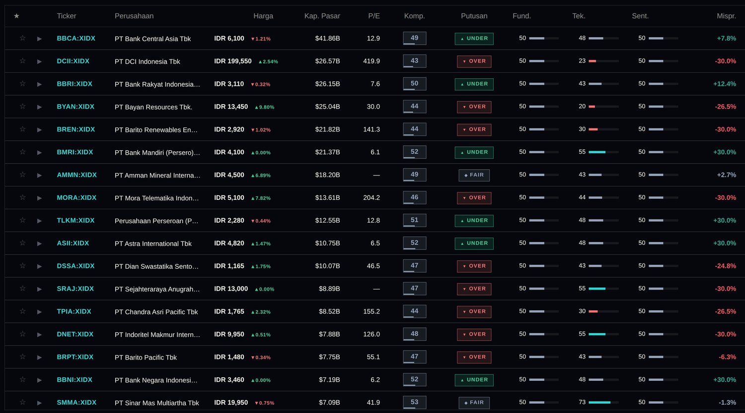Click the star icon for BRPT:XIDX
This screenshot has height=413, width=745.
22,357
